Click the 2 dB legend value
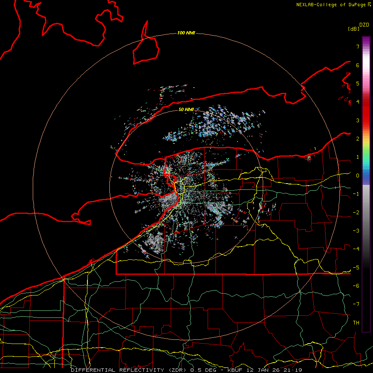 point(358,139)
